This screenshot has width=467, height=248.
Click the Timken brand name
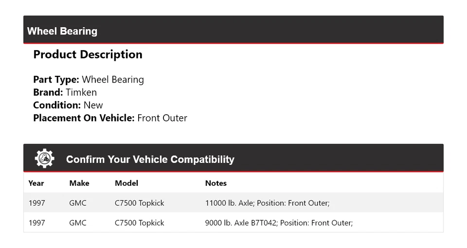pos(81,92)
